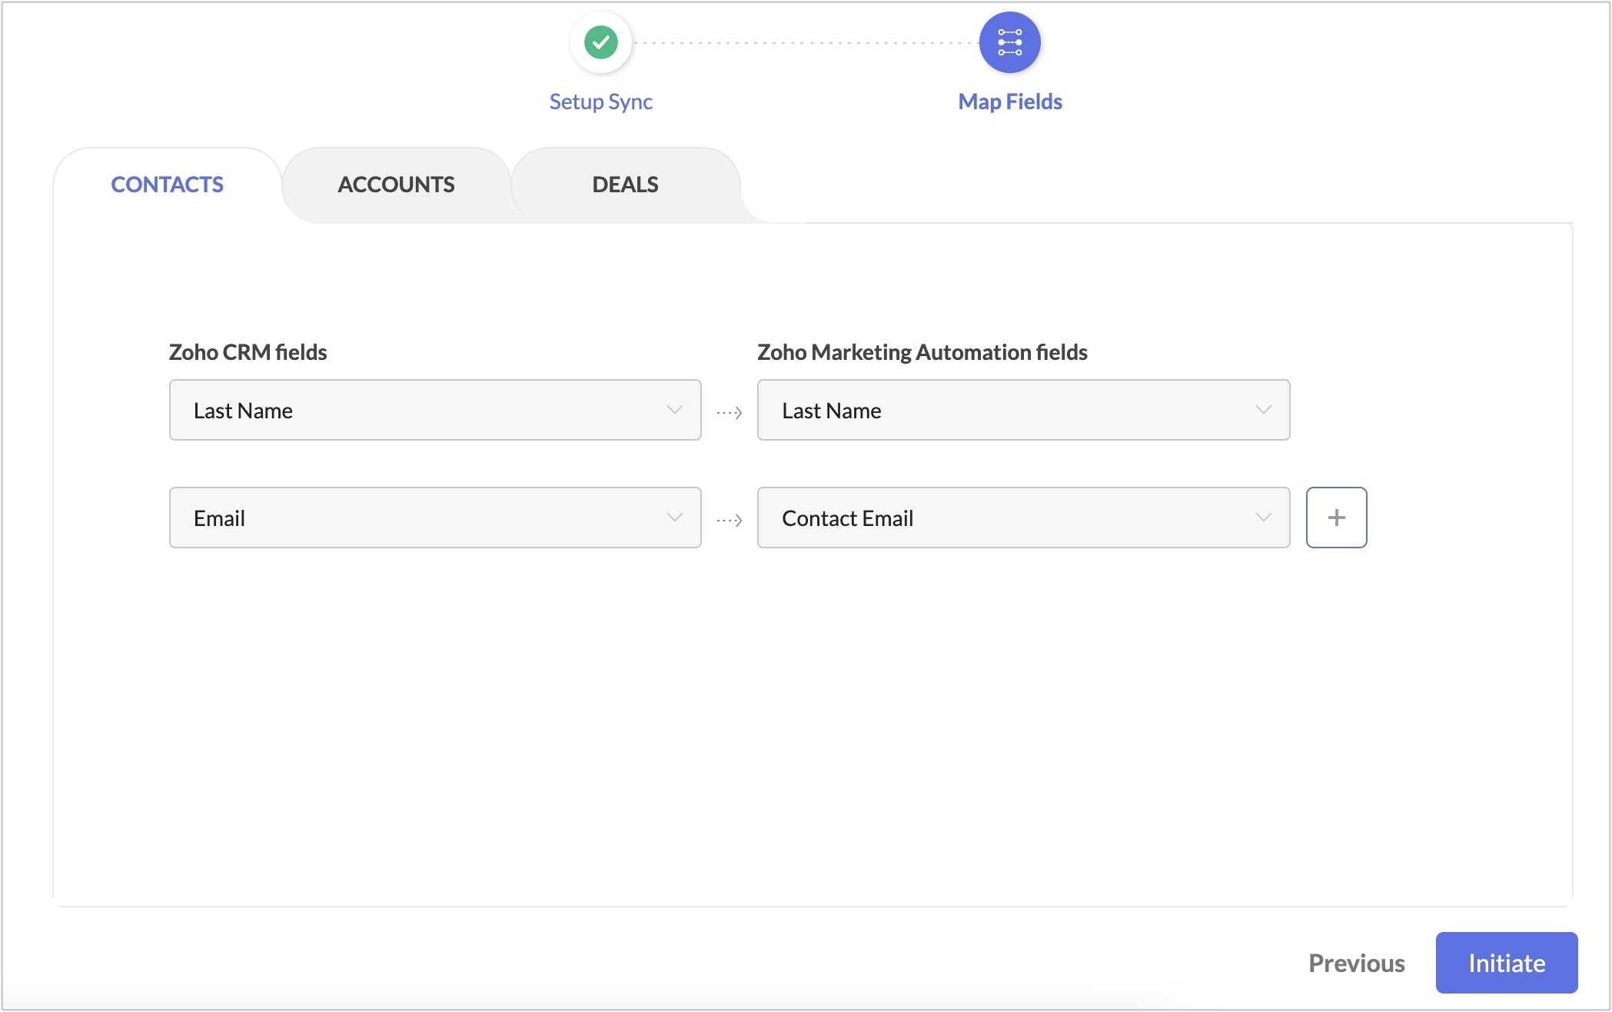Switch to the Accounts tab
This screenshot has height=1012, width=1612.
click(x=396, y=185)
